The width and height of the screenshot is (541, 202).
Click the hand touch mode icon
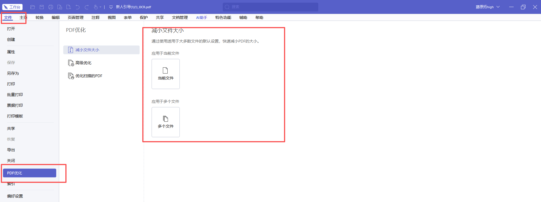coord(96,7)
